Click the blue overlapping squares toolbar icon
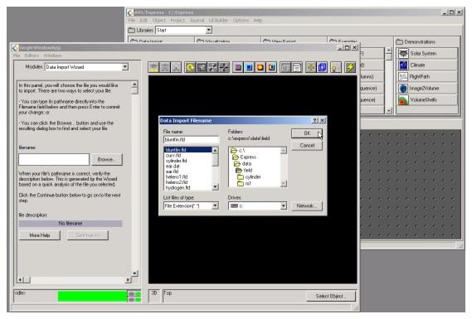The width and height of the screenshot is (472, 319). tap(322, 67)
